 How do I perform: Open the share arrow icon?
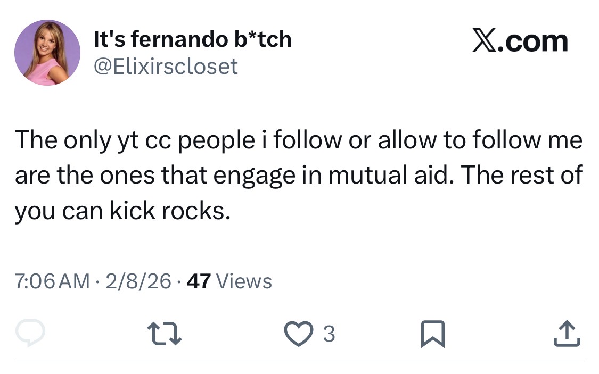[567, 334]
